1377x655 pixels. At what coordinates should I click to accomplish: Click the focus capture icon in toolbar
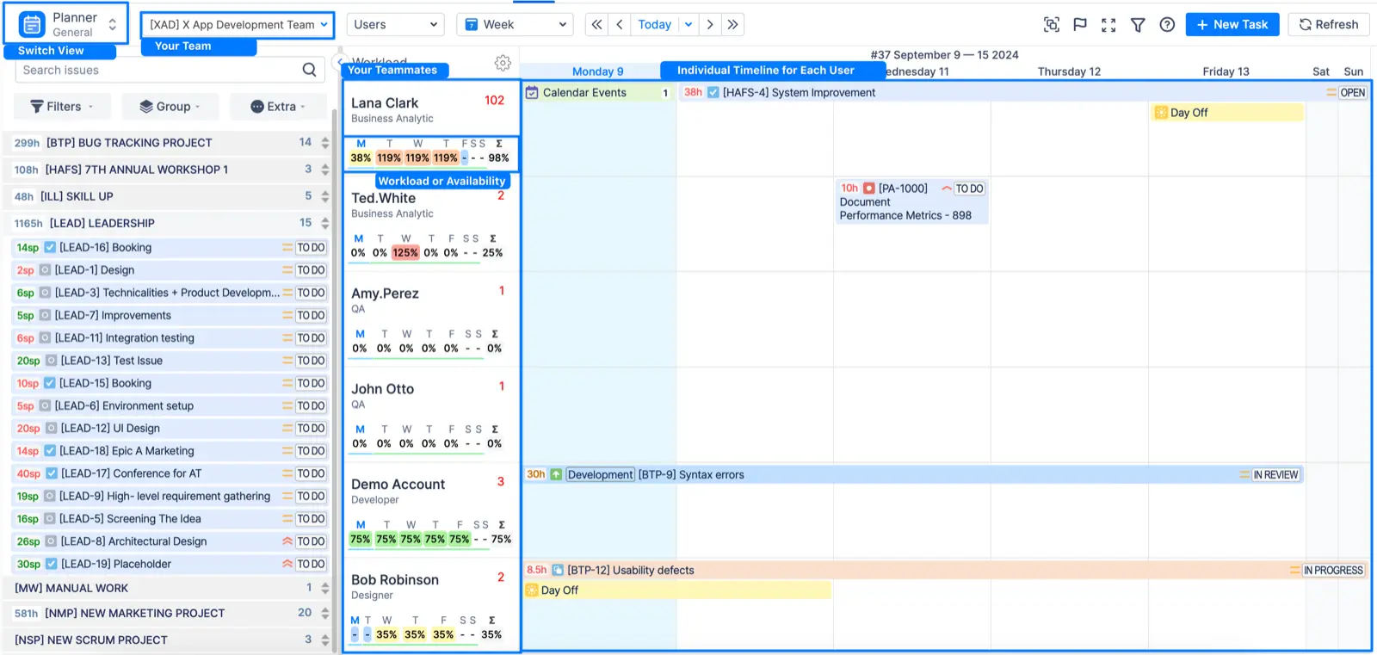point(1051,25)
